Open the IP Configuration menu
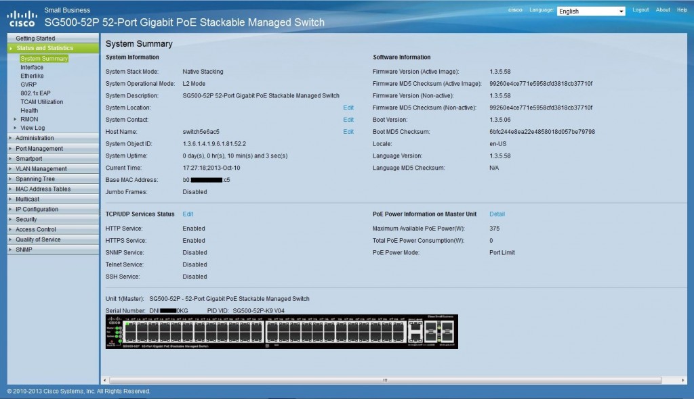The height and width of the screenshot is (399, 694). tap(53, 210)
